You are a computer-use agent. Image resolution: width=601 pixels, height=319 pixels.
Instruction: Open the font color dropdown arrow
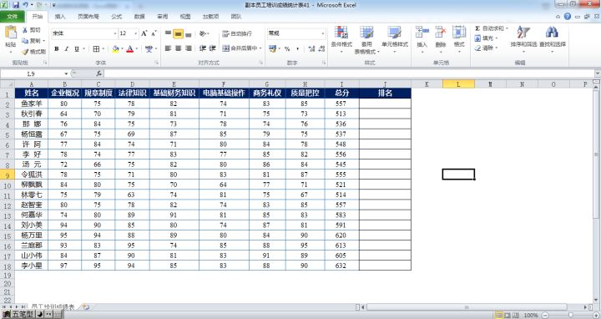pos(136,49)
